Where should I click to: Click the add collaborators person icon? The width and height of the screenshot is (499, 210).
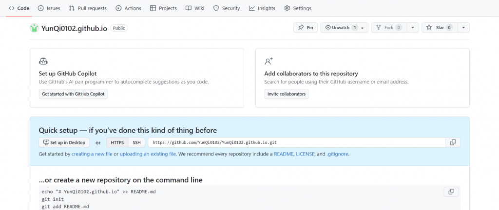pyautogui.click(x=269, y=61)
